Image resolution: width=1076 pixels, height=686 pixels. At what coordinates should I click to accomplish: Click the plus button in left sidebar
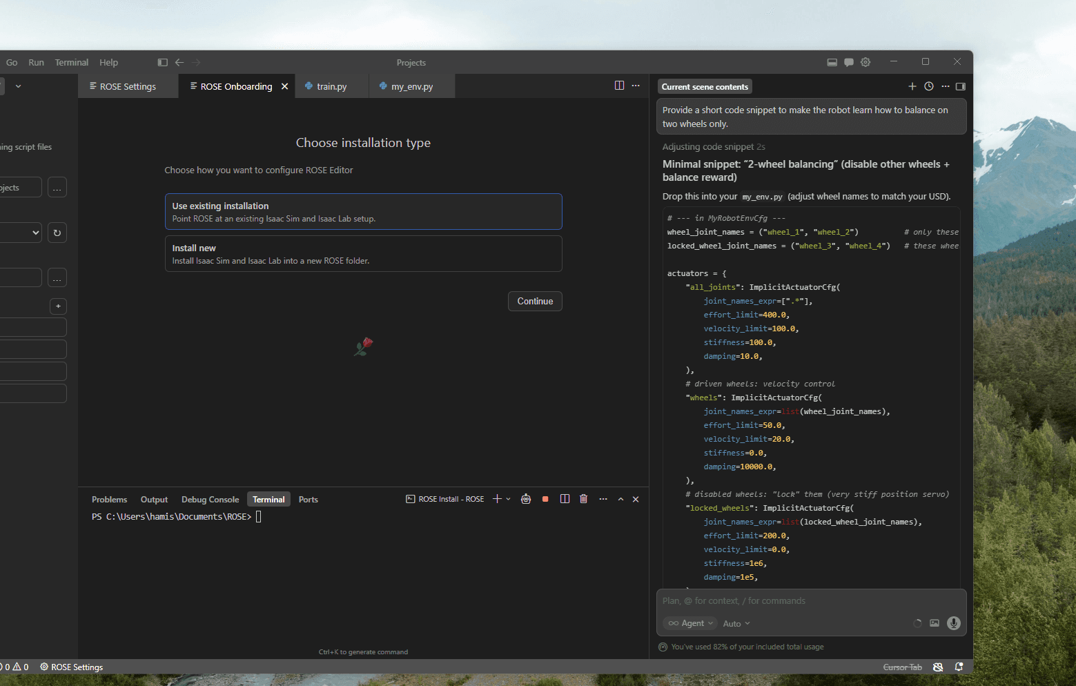[58, 306]
